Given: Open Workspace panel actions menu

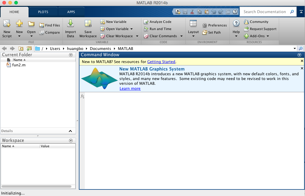Looking at the screenshot, I should pos(71,141).
